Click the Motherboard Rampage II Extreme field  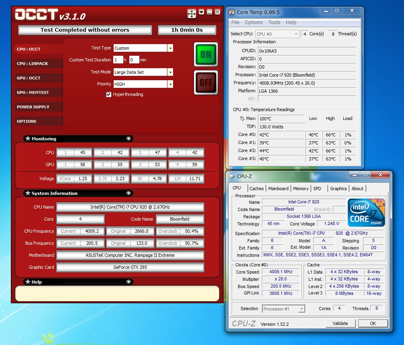(x=130, y=255)
